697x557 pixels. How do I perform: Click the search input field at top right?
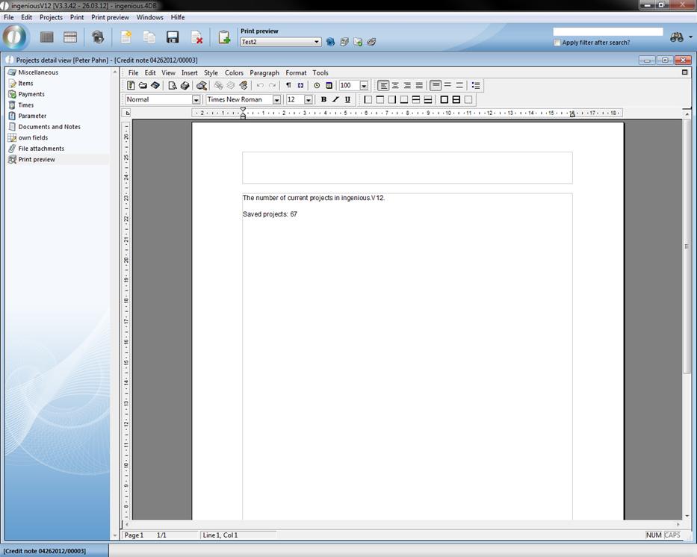coord(607,32)
